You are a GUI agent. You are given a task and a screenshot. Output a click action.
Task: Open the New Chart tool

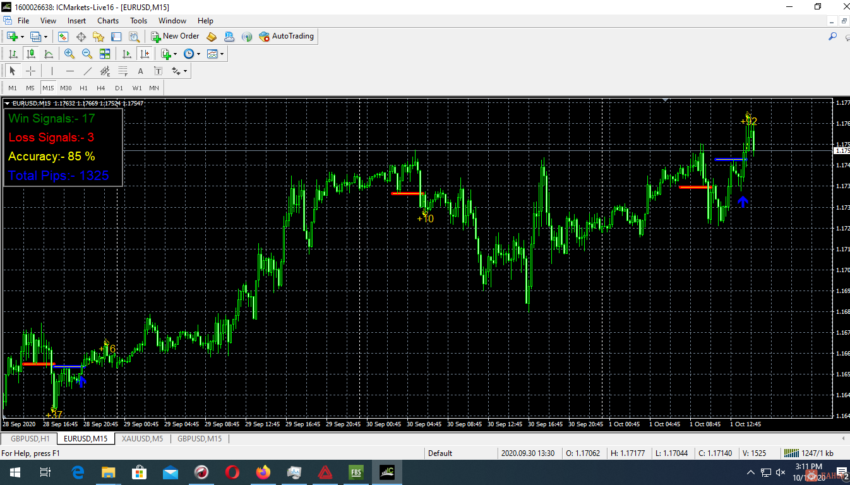point(12,37)
